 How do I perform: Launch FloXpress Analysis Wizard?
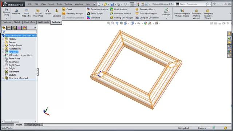tap(196, 14)
